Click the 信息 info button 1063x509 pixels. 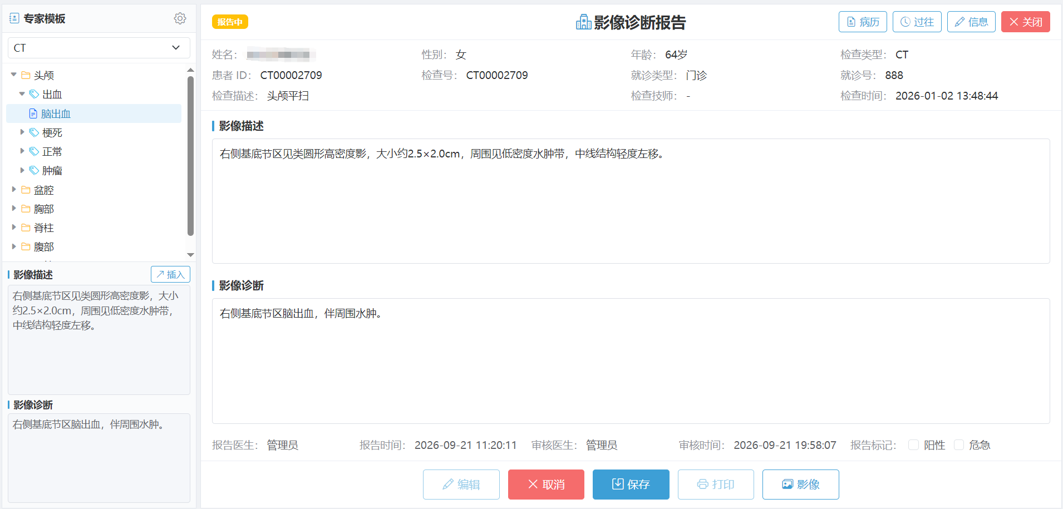971,22
